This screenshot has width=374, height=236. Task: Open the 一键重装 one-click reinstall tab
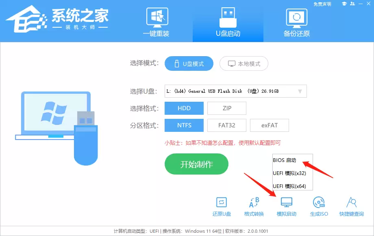157,22
